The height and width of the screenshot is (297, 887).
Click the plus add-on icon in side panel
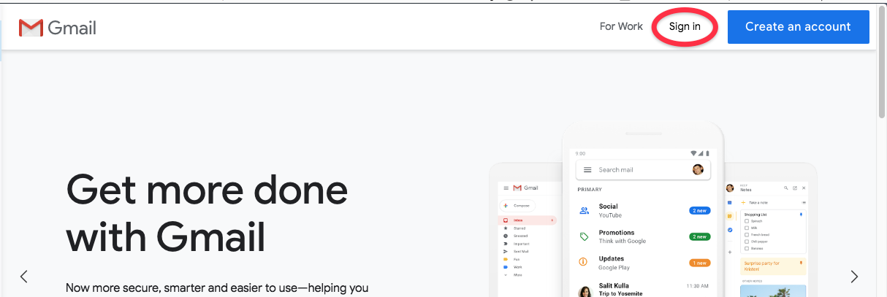(x=729, y=252)
